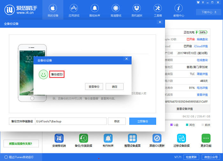Viewport: 223px width, 161px height.
Task: Click 查看备份 to view the backup
Action: pyautogui.click(x=94, y=87)
